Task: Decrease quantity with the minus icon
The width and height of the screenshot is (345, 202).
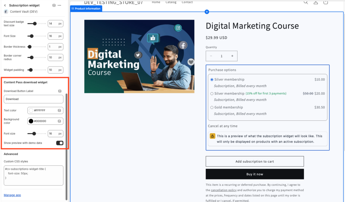Action: coord(211,56)
